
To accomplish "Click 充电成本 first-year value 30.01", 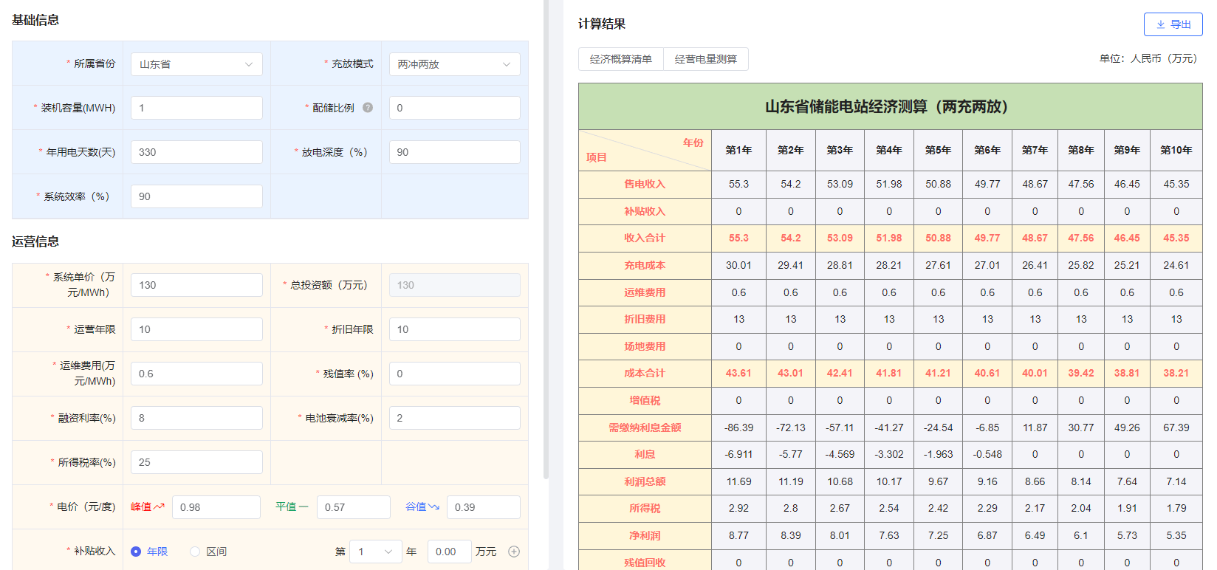I will (x=738, y=265).
